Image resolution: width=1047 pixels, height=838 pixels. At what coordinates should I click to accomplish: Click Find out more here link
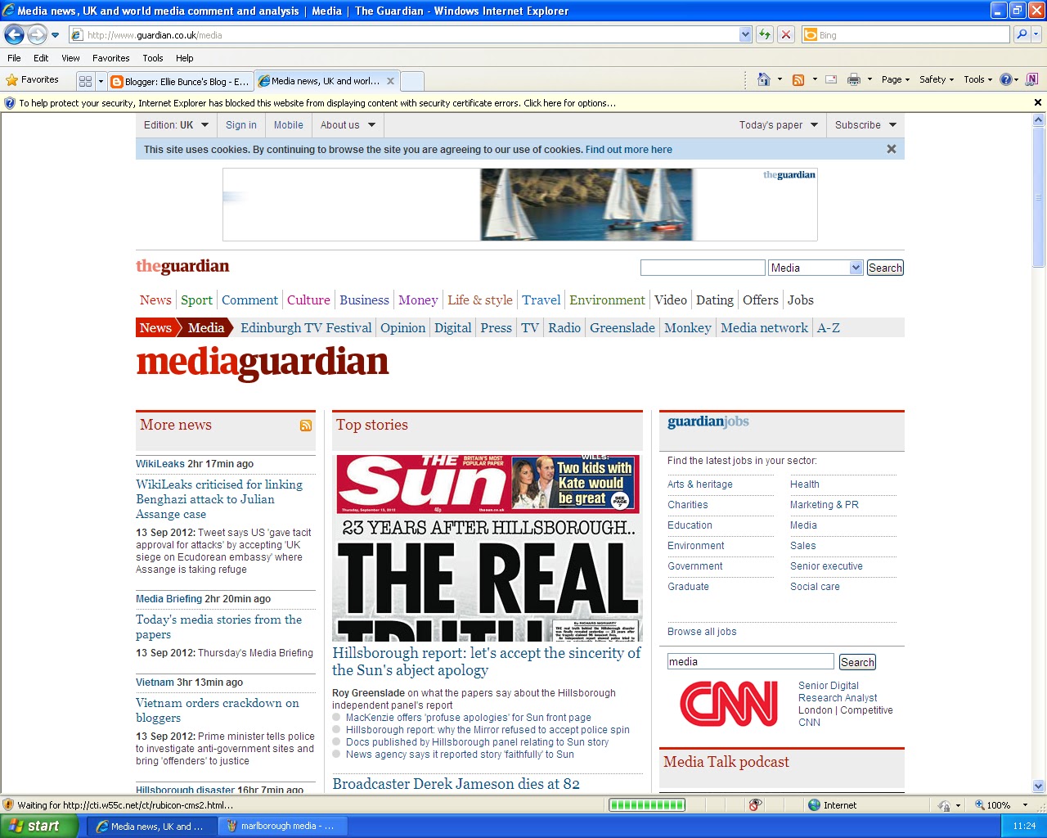(629, 150)
